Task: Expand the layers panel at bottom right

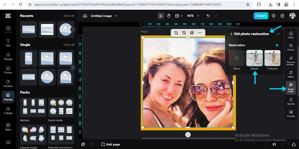Action: point(294,145)
